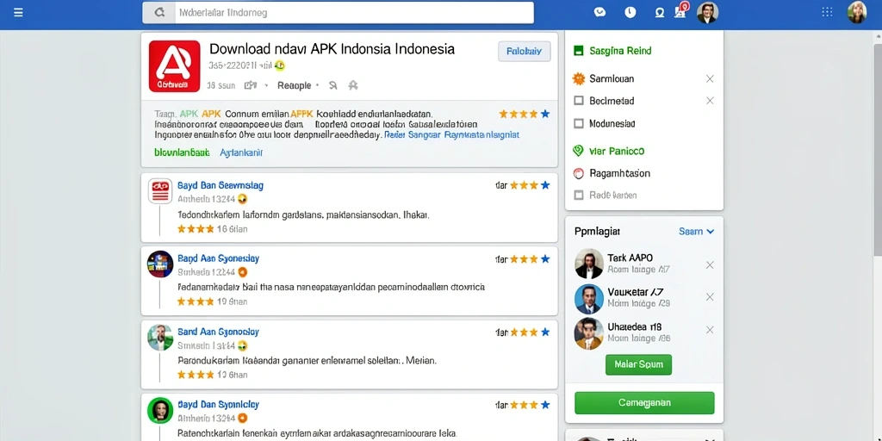The height and width of the screenshot is (441, 882).
Task: Open the blownlanbaat green link
Action: point(182,152)
